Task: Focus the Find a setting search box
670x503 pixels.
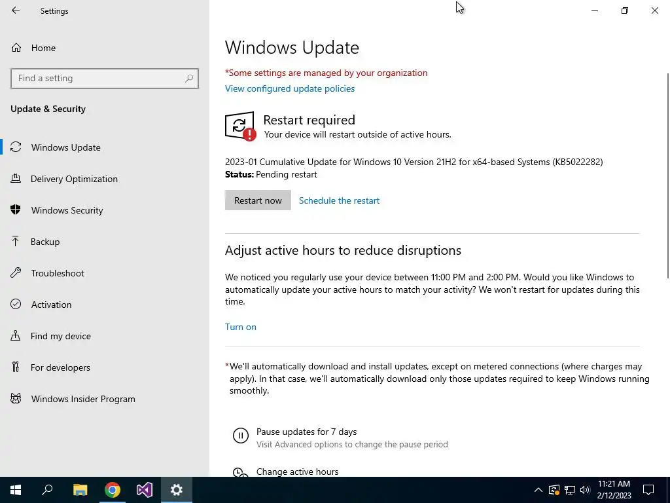Action: tap(104, 79)
